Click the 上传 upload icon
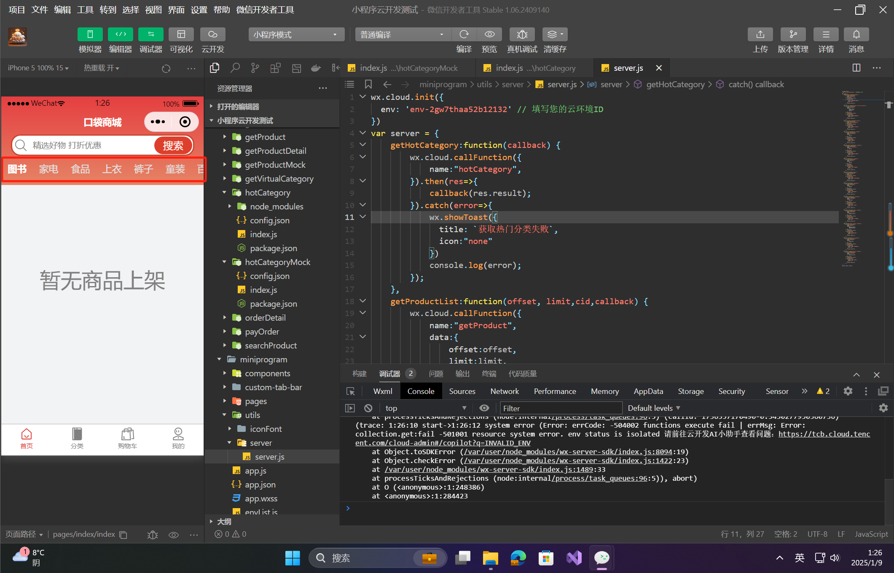Screen dimensions: 894x573 point(760,35)
